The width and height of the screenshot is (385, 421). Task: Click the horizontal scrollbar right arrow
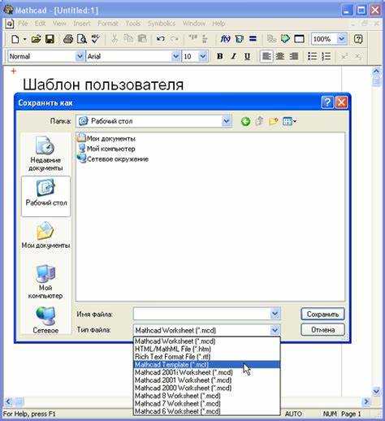366,401
